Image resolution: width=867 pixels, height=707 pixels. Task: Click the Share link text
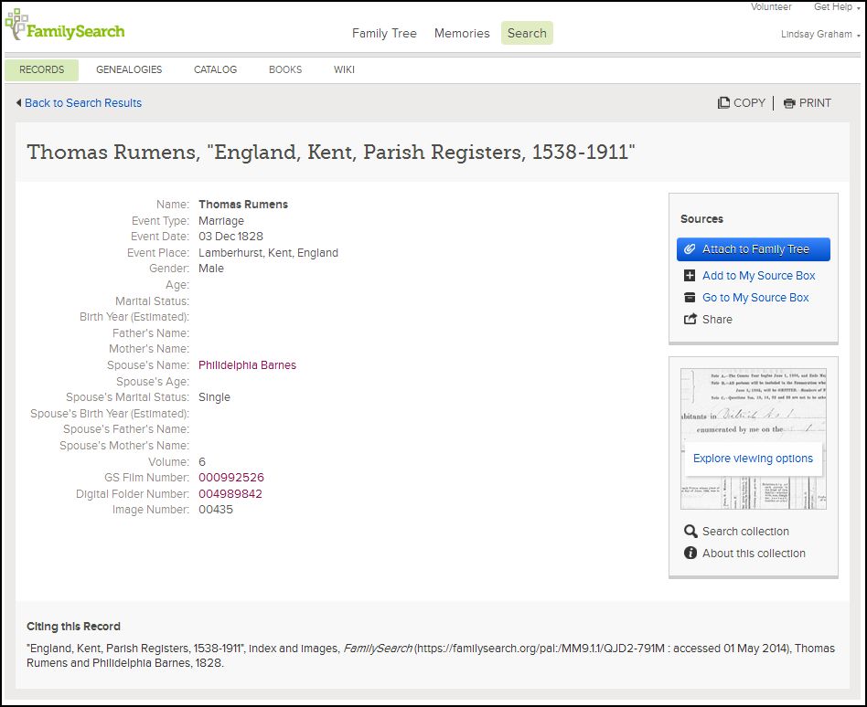click(717, 320)
